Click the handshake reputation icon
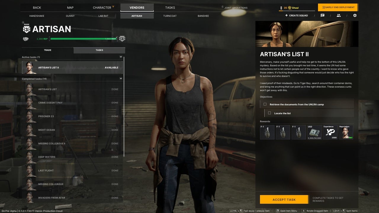This screenshot has width=379, height=213. [x=26, y=39]
